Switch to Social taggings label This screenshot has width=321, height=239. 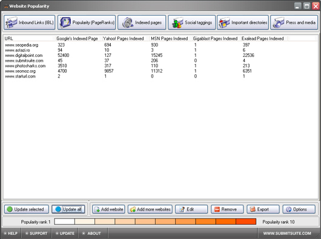199,22
